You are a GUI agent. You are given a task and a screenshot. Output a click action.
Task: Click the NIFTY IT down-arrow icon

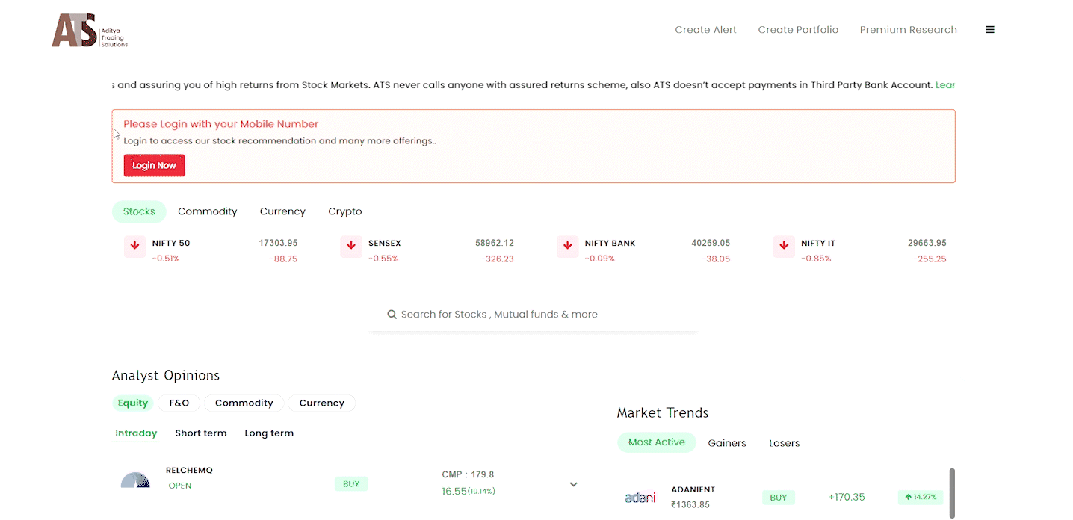(783, 246)
